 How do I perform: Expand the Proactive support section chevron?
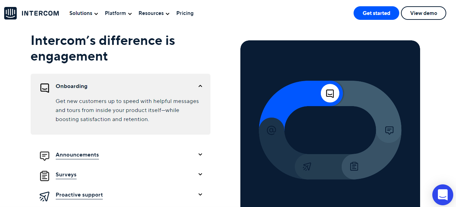pyautogui.click(x=200, y=194)
